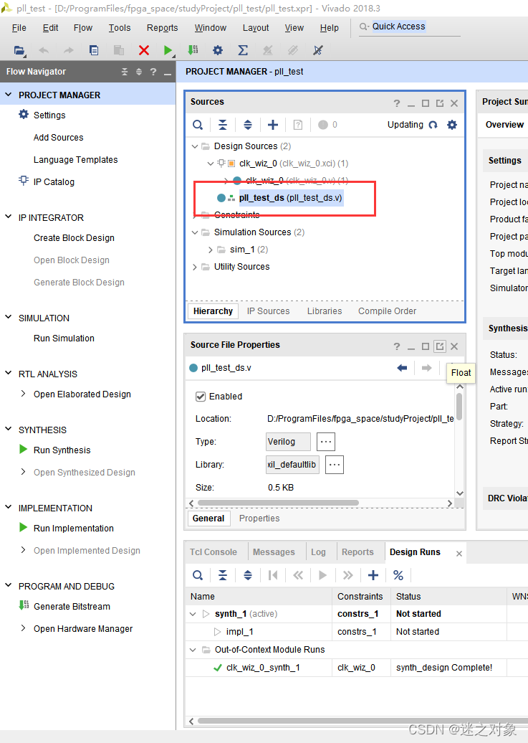528x743 pixels.
Task: Search in Design Runs panel
Action: [x=198, y=575]
